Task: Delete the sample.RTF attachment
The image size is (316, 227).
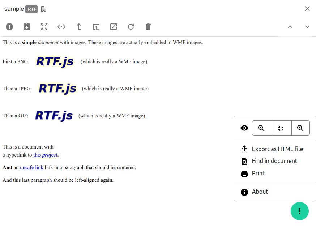Action: (x=148, y=27)
